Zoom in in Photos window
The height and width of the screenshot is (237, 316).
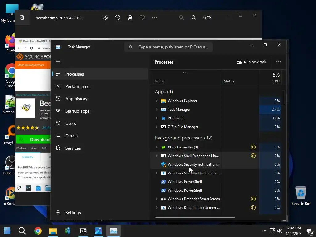194,18
